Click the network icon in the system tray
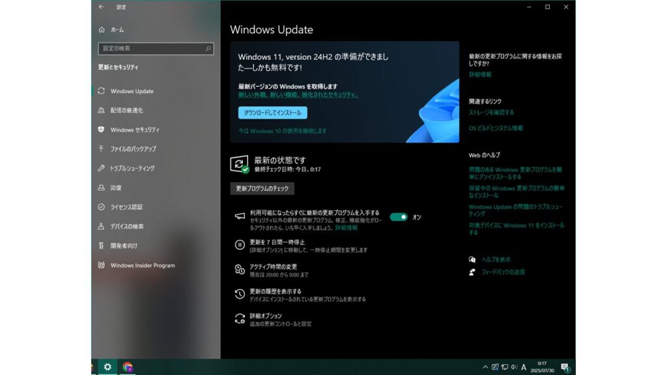The height and width of the screenshot is (375, 667). tap(505, 367)
